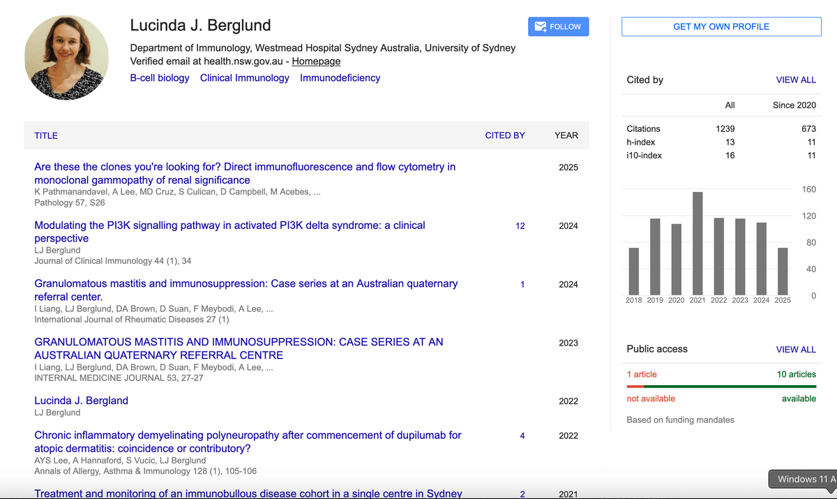Sort publications by Title column header

[x=46, y=135]
